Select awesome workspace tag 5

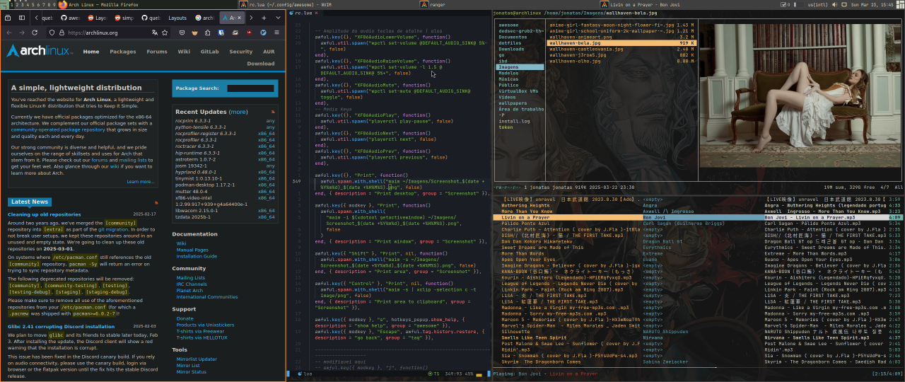(33, 4)
